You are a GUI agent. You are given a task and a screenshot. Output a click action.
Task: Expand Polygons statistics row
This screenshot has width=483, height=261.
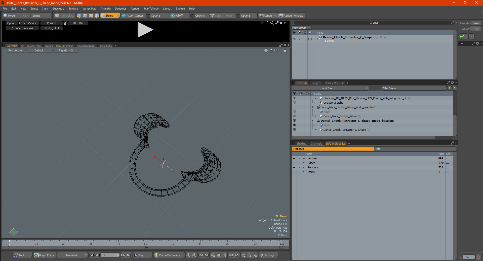[x=304, y=167]
